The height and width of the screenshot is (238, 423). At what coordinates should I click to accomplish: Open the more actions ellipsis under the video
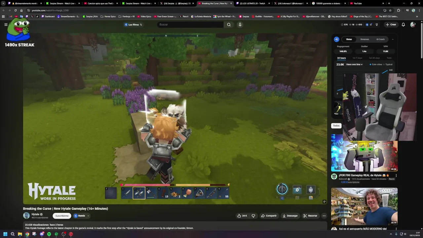click(324, 216)
